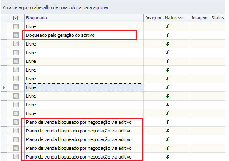Image resolution: width=229 pixels, height=161 pixels.
Task: Sort by the Bloqueado column header
Action: tap(84, 18)
